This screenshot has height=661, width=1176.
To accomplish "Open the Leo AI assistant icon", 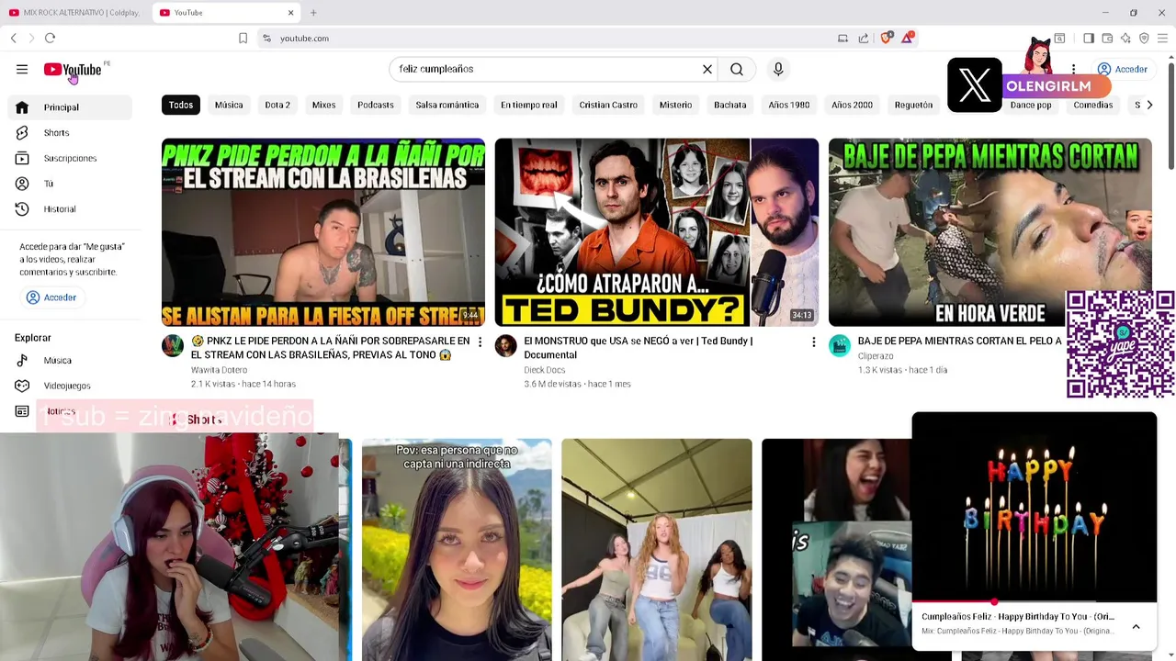I will [1125, 38].
